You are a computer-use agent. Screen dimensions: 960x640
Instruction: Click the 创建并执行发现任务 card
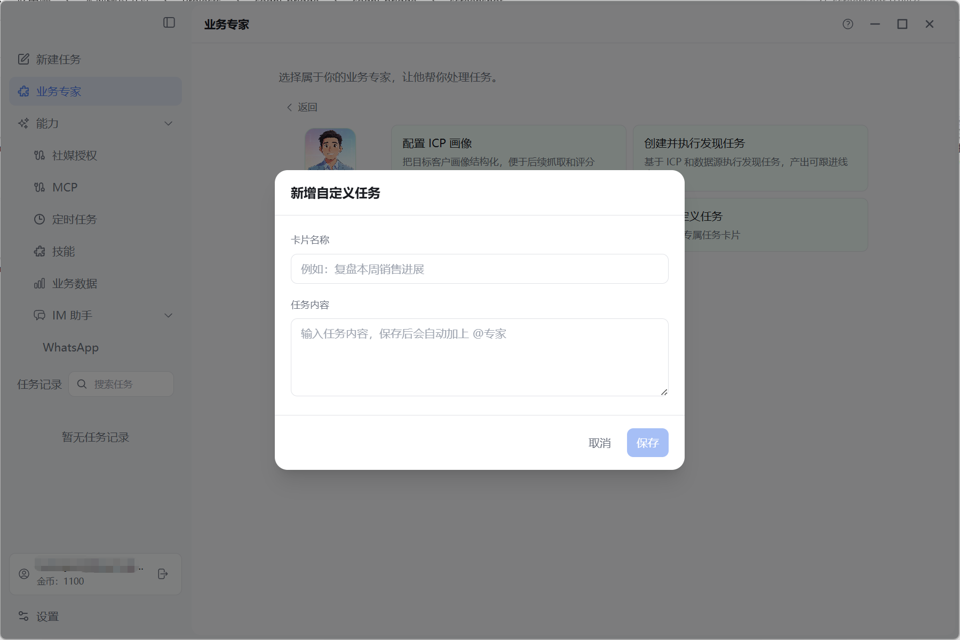(x=750, y=158)
